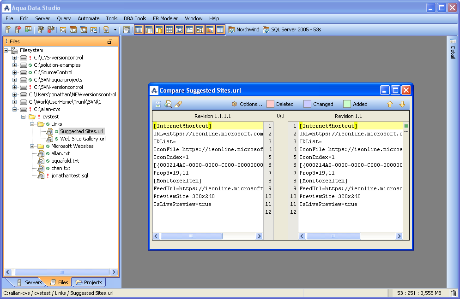Jump to previous difference with up arrow
Viewport: 460px width, 299px height.
tap(389, 104)
